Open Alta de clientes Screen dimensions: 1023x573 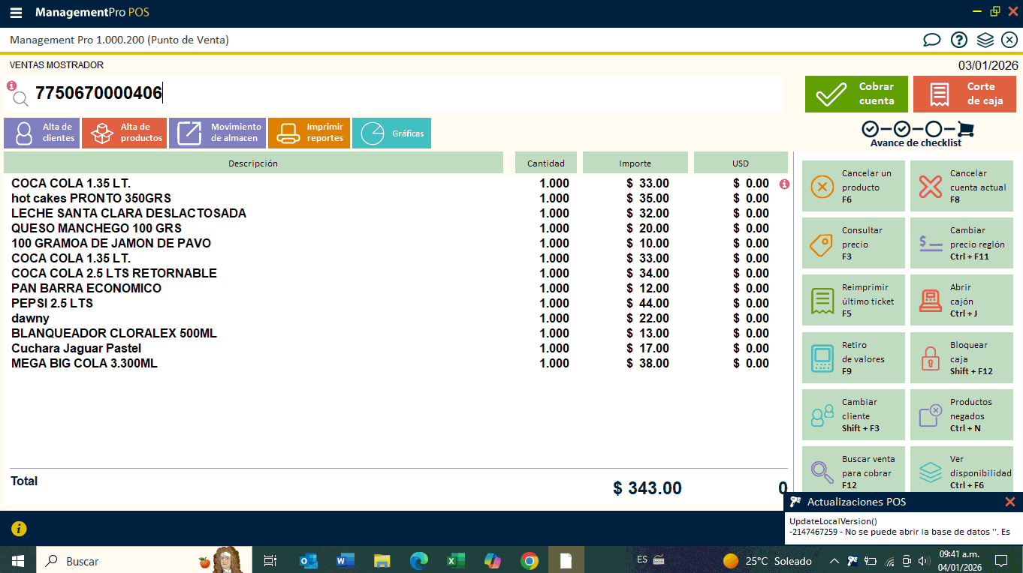coord(41,133)
